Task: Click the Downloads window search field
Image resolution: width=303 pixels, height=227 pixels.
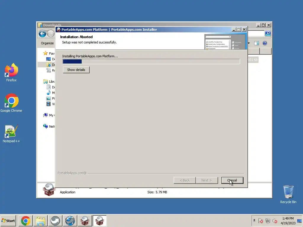Action: pyautogui.click(x=256, y=33)
